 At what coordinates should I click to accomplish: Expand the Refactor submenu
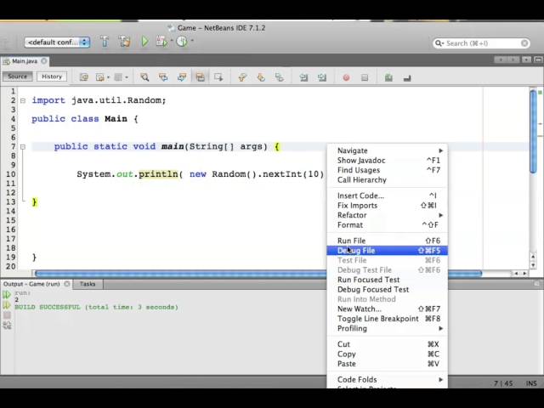pyautogui.click(x=388, y=215)
